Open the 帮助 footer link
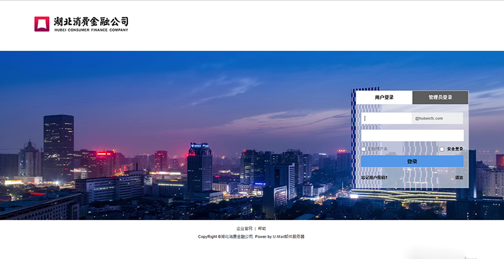Viewport: 504px width, 259px height. [x=262, y=228]
